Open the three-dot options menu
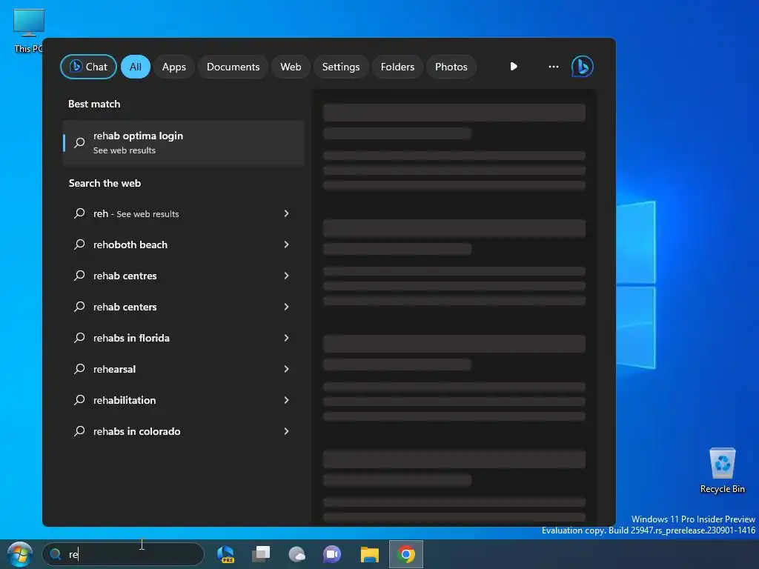 (x=553, y=66)
